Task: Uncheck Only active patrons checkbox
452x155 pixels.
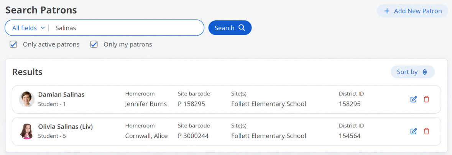Action: point(13,44)
